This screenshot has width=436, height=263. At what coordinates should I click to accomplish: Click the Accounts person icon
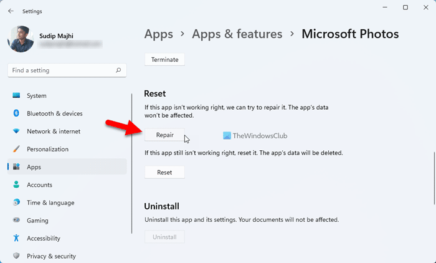(16, 185)
